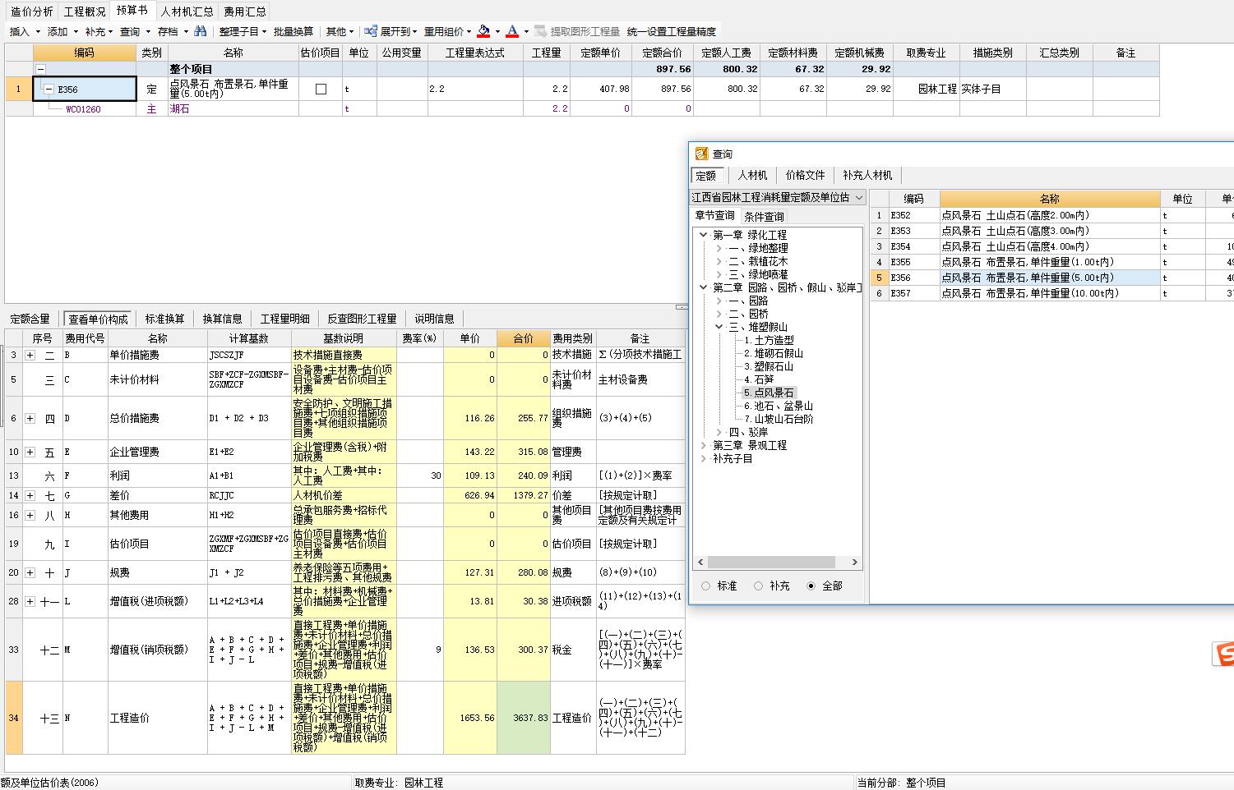Collapse the E356 row expander
The image size is (1234, 790).
coord(49,89)
